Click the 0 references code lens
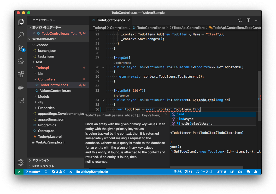 [x=122, y=63]
